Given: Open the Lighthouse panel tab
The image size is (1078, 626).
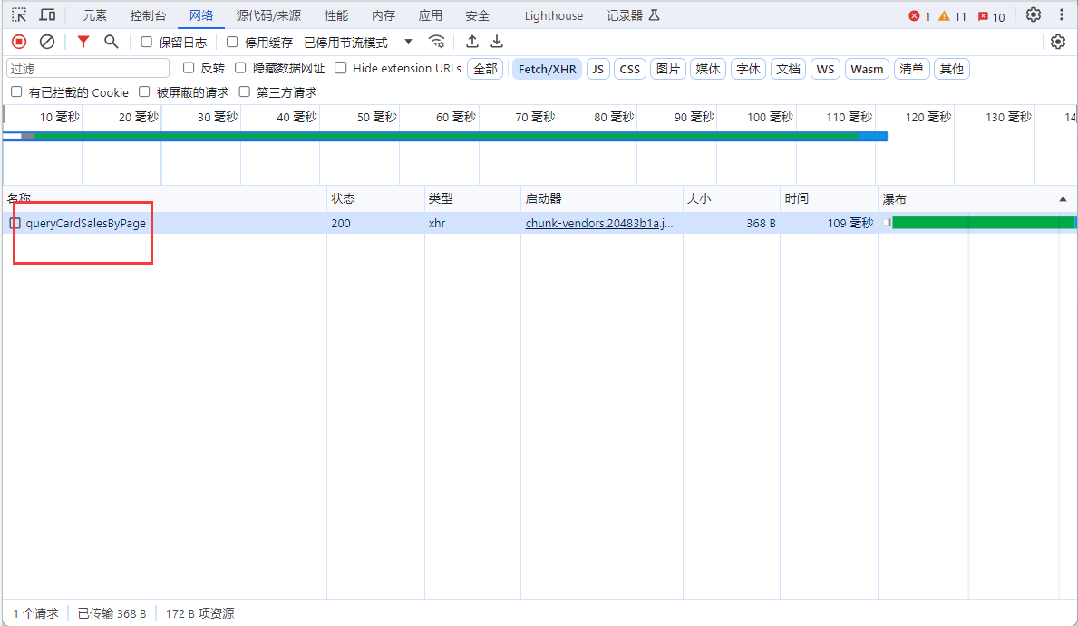Looking at the screenshot, I should 553,14.
